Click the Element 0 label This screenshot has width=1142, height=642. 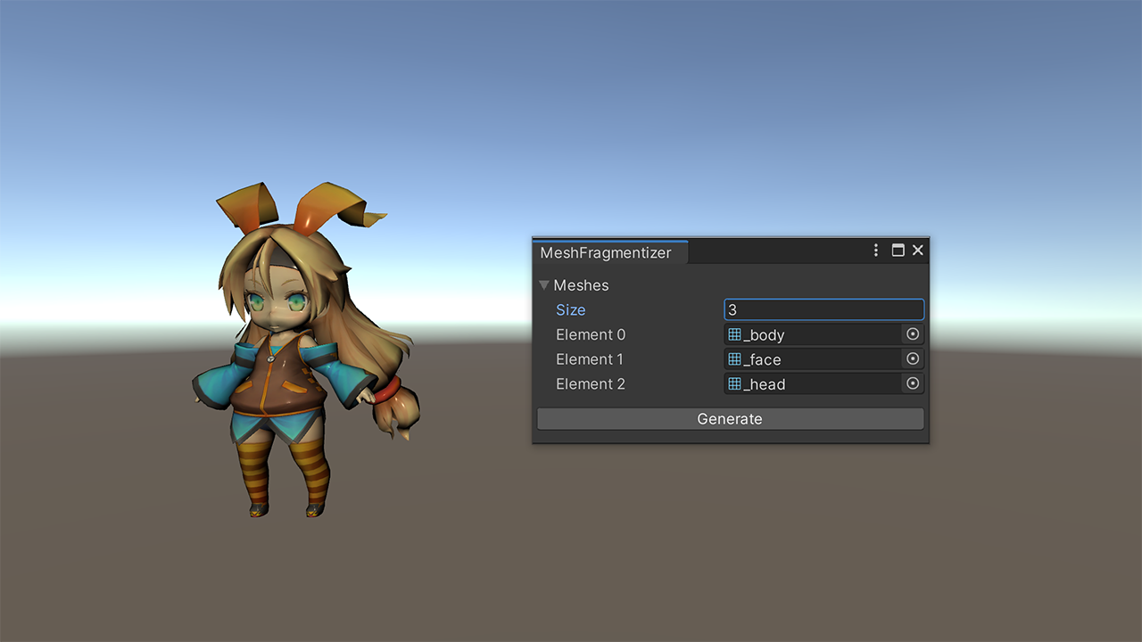(x=591, y=334)
